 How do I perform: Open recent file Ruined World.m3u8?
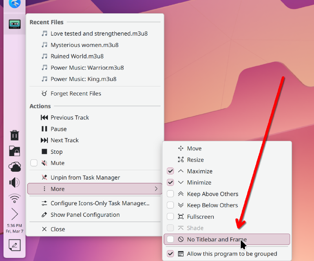(77, 56)
